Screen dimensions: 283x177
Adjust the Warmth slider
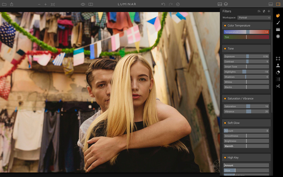pyautogui.click(x=246, y=146)
